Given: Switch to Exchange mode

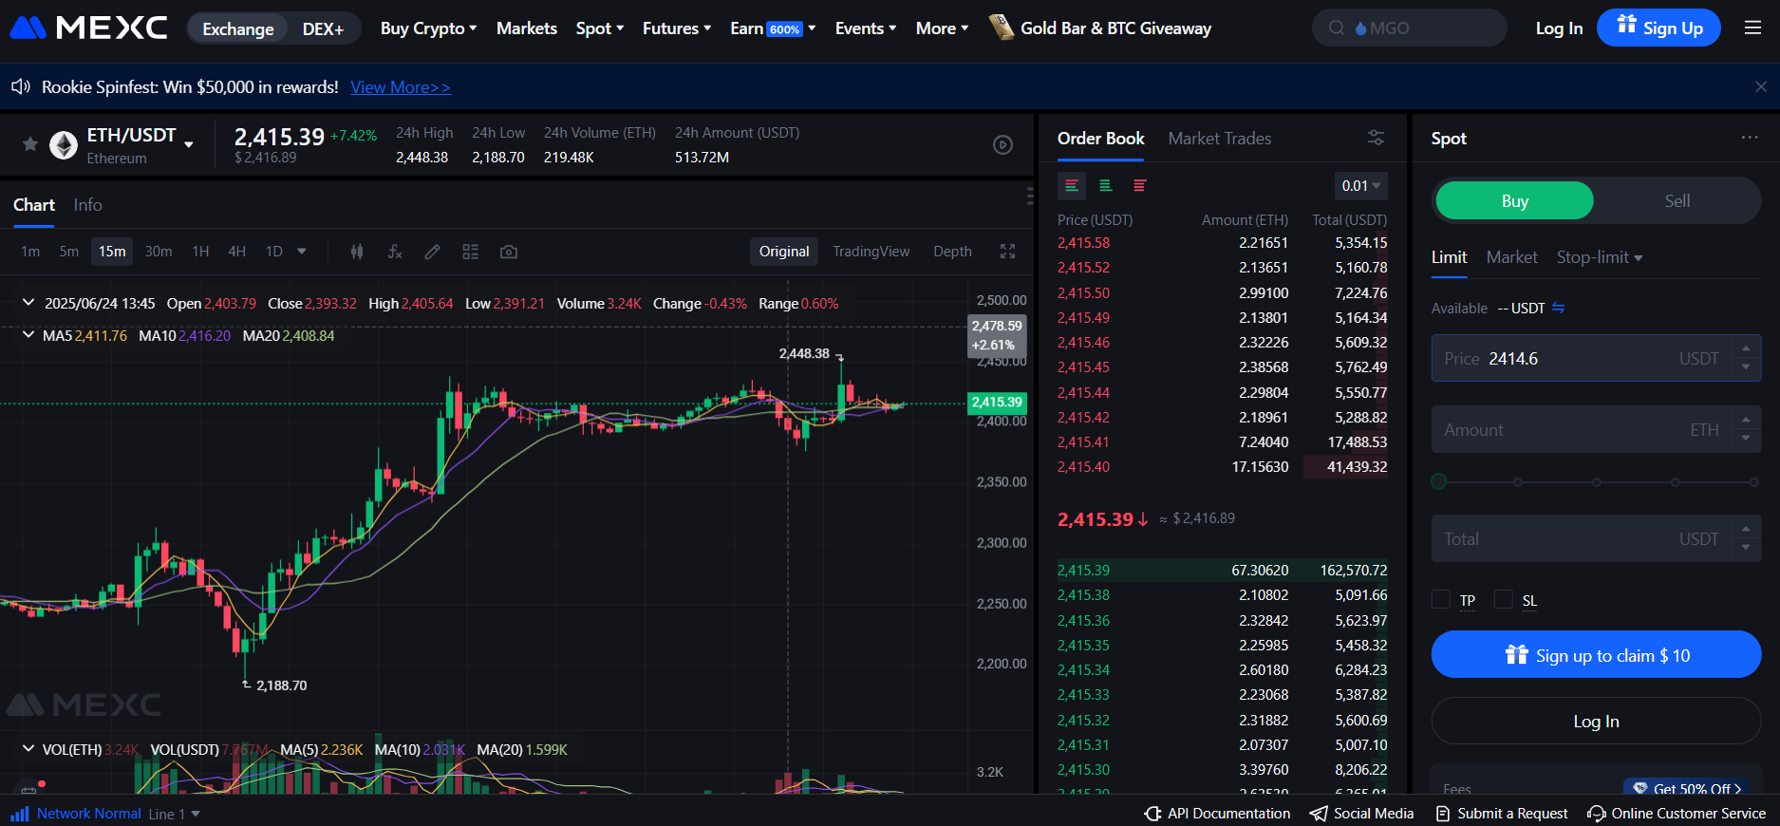Looking at the screenshot, I should [x=237, y=28].
